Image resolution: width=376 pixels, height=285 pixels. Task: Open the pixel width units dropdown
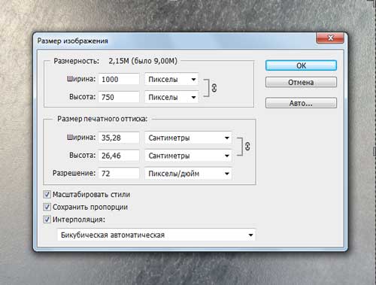(171, 80)
